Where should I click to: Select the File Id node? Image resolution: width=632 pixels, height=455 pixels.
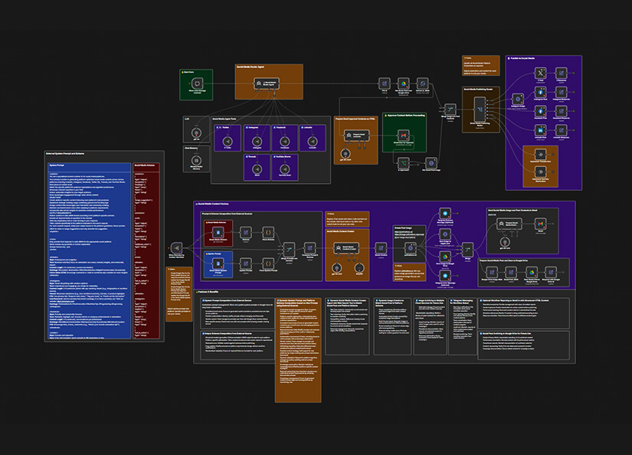tap(384, 83)
